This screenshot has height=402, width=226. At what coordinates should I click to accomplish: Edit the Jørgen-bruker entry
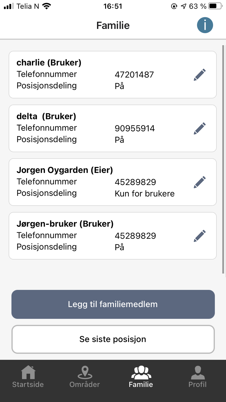tap(199, 236)
